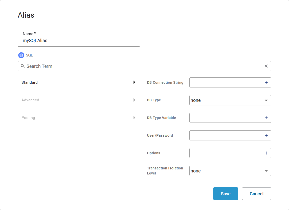Clear the search term with X icon
289x210 pixels.
[x=266, y=66]
